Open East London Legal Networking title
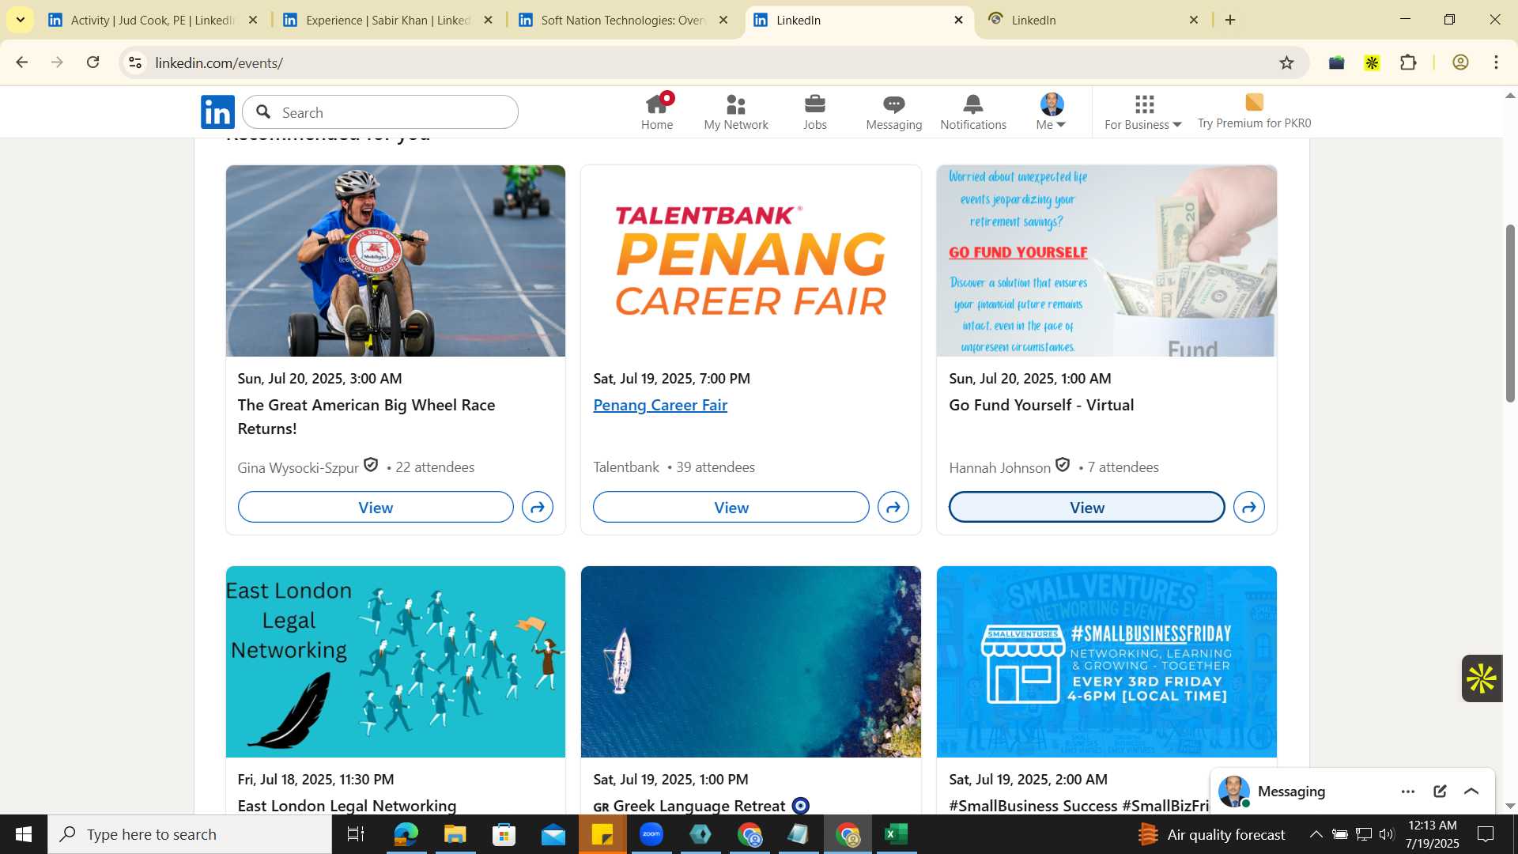The image size is (1518, 854). (347, 805)
